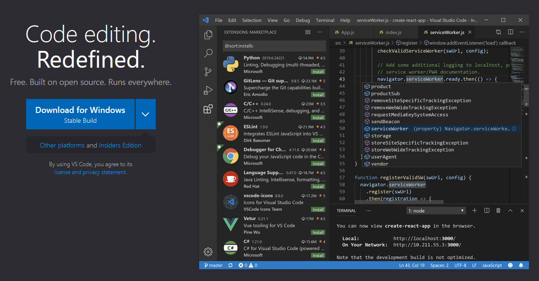
Task: Open the Debug menu
Action: (x=302, y=20)
